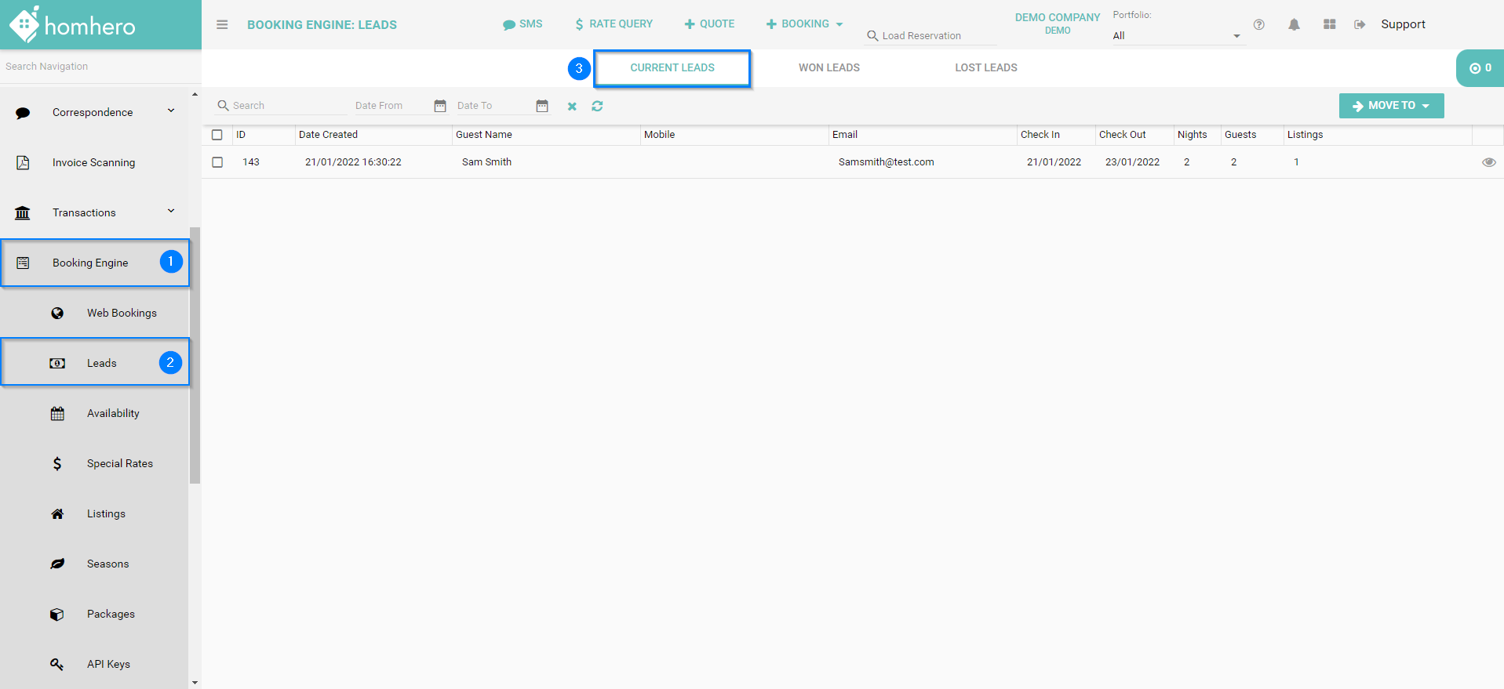Click the logout arrow icon
This screenshot has height=689, width=1504.
tap(1360, 25)
